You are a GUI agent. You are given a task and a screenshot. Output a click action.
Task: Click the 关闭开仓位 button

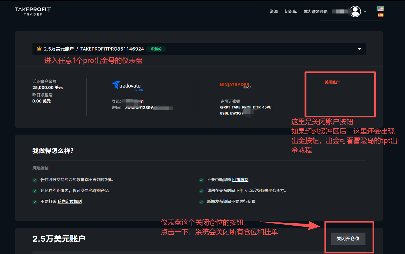pyautogui.click(x=348, y=239)
